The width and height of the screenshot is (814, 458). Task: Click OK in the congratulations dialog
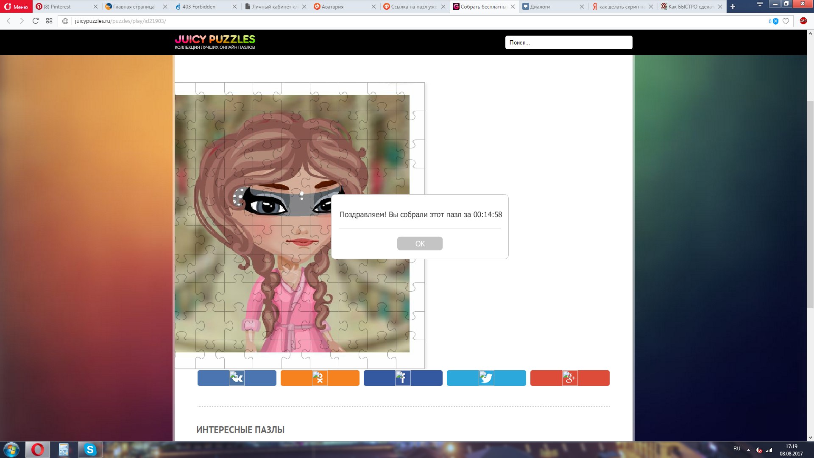point(420,243)
